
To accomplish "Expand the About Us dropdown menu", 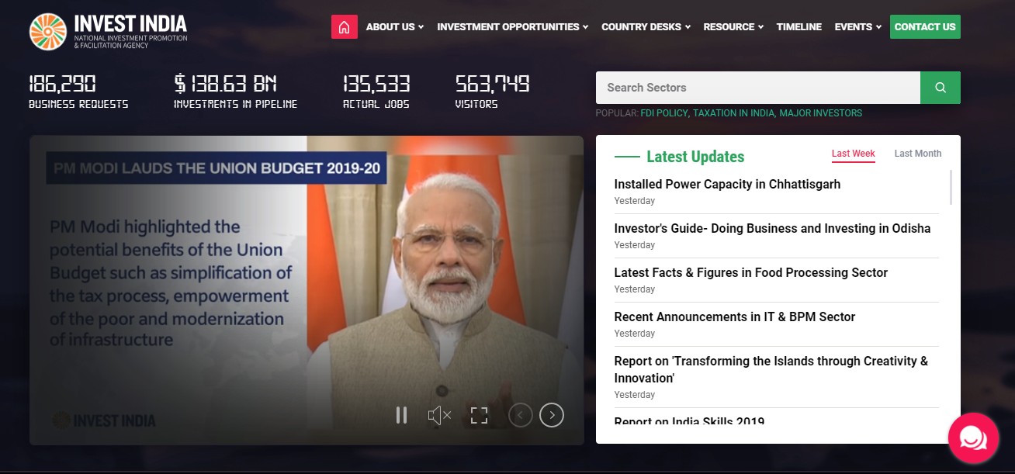I will coord(394,27).
